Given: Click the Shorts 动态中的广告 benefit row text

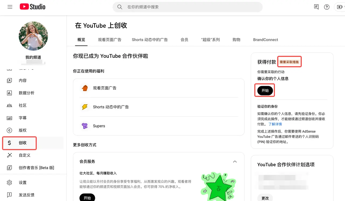Looking at the screenshot, I should [x=111, y=107].
